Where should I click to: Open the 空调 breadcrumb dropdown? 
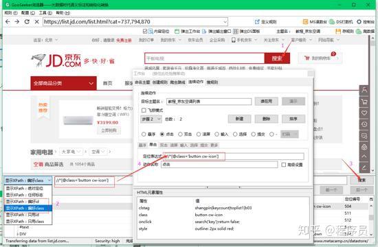point(98,152)
